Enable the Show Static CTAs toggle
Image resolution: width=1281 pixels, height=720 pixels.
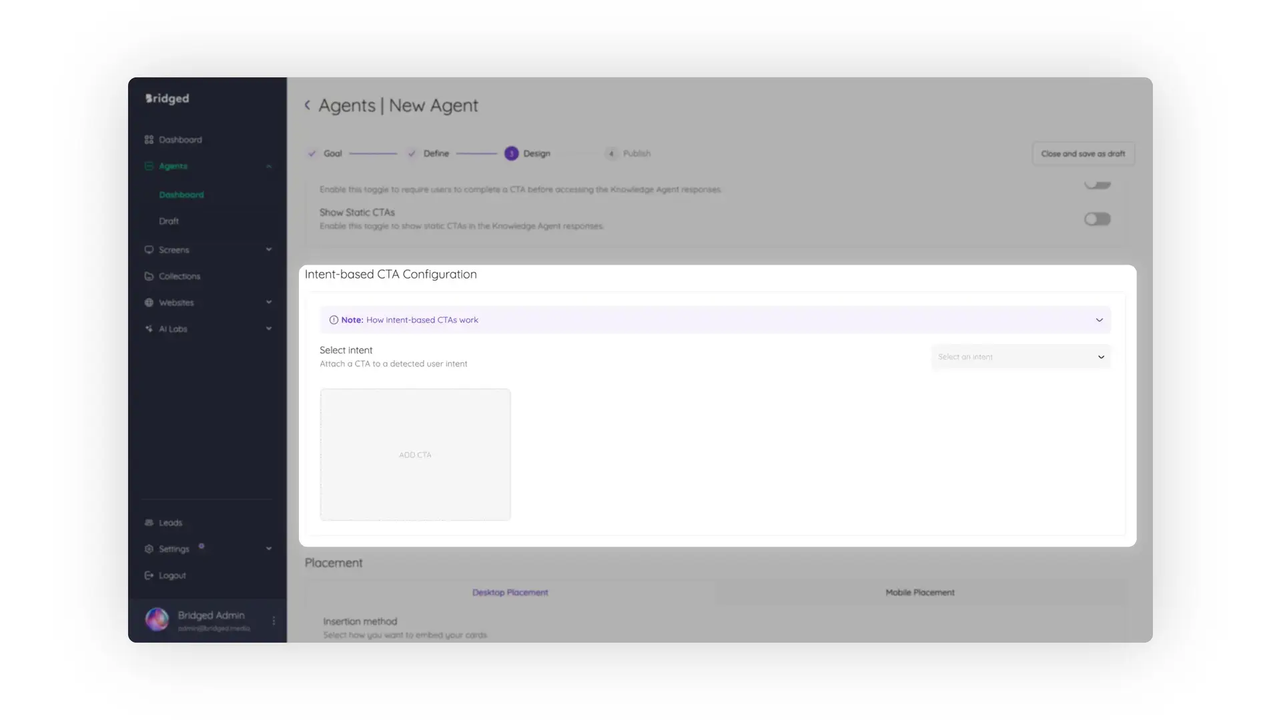[1097, 219]
